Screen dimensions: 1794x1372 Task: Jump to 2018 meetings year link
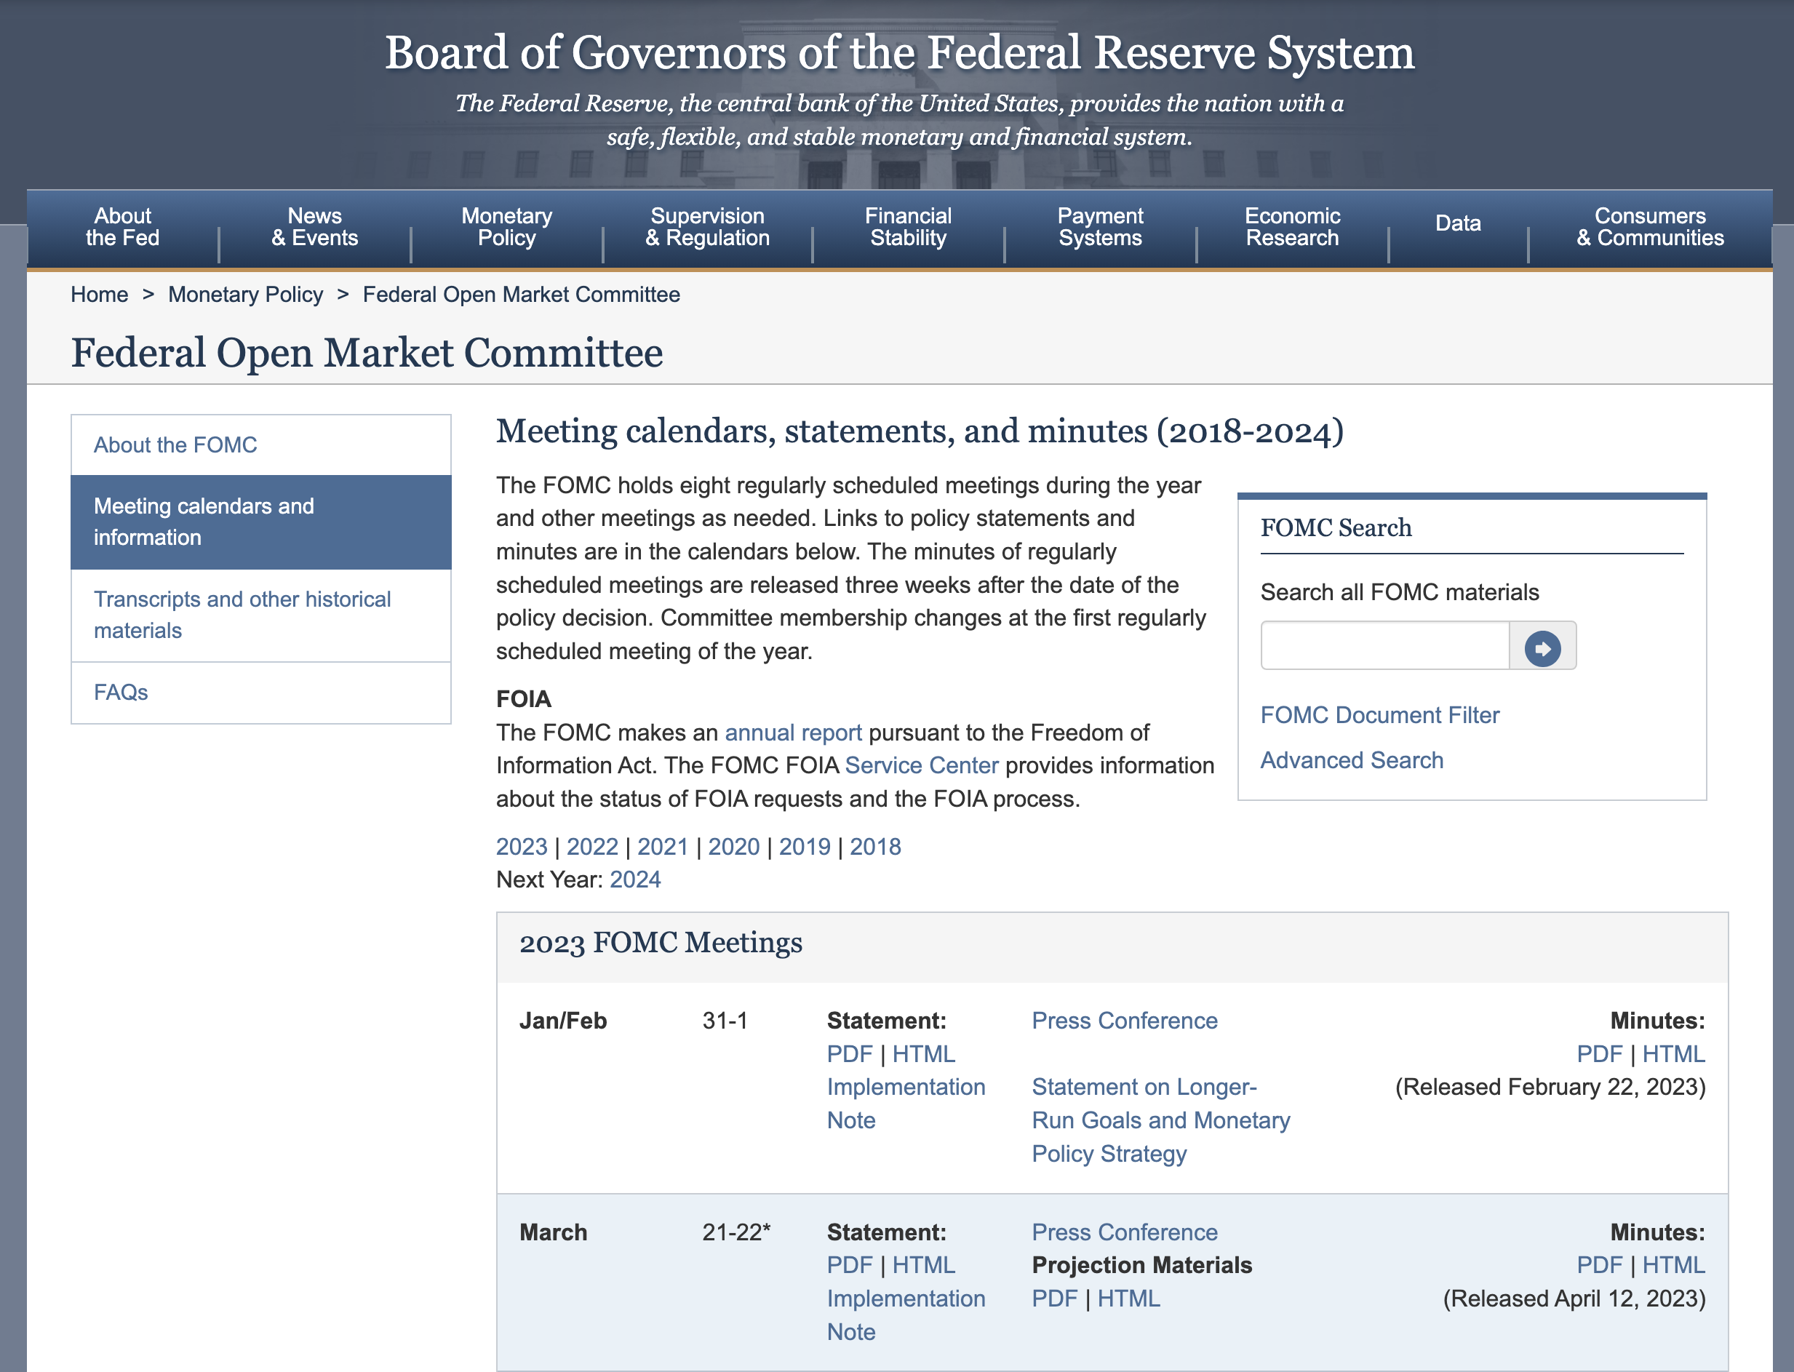875,847
